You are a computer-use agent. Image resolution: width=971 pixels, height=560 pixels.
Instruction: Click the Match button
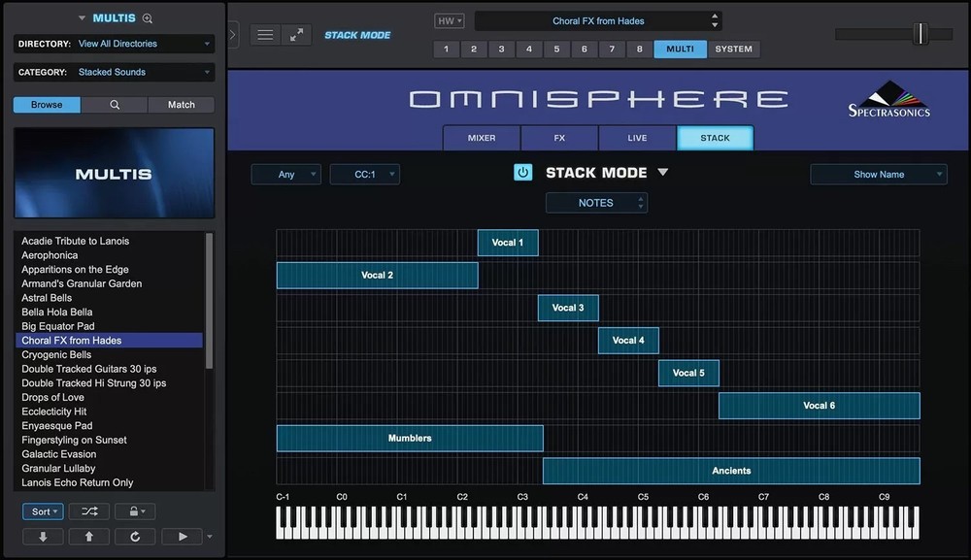[x=182, y=105]
